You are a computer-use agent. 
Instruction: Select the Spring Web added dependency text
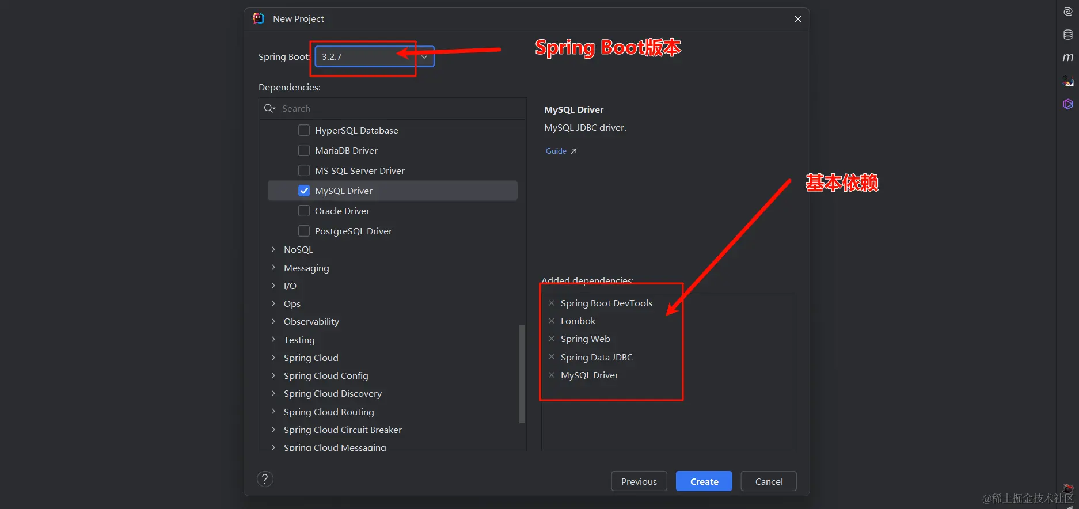click(x=585, y=339)
